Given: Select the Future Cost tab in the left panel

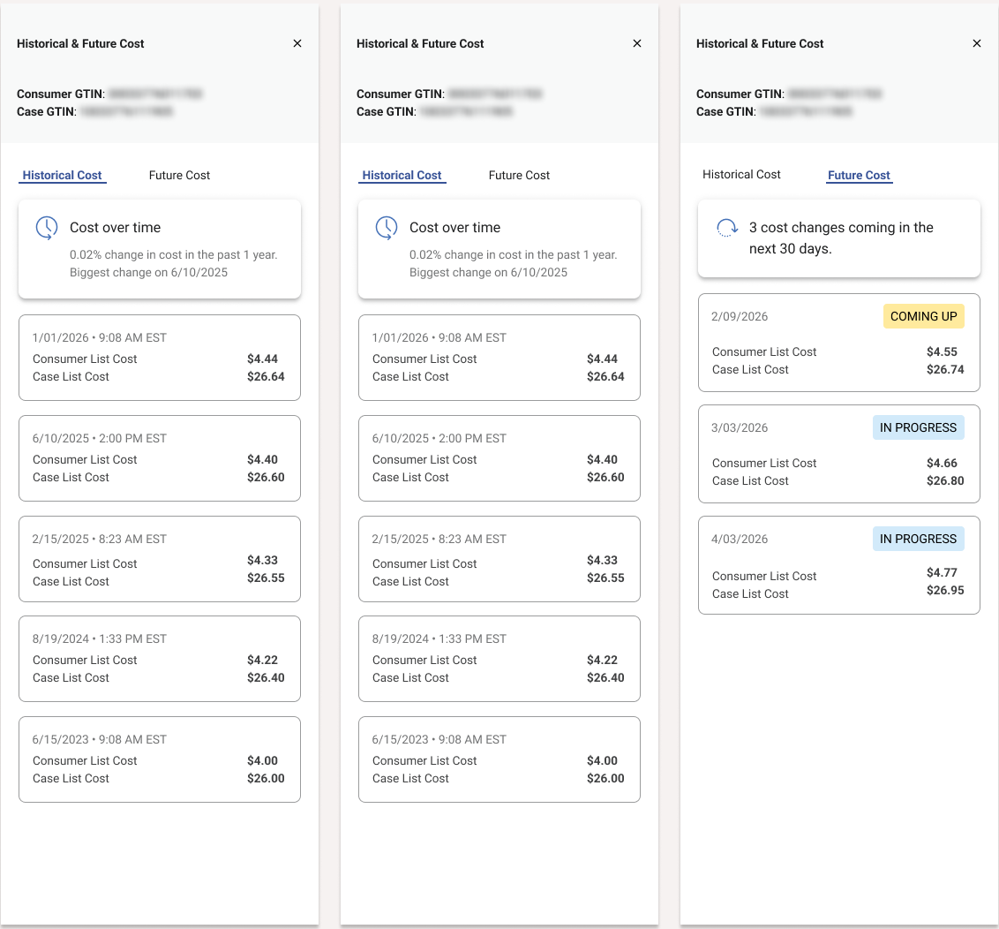Looking at the screenshot, I should coord(179,175).
